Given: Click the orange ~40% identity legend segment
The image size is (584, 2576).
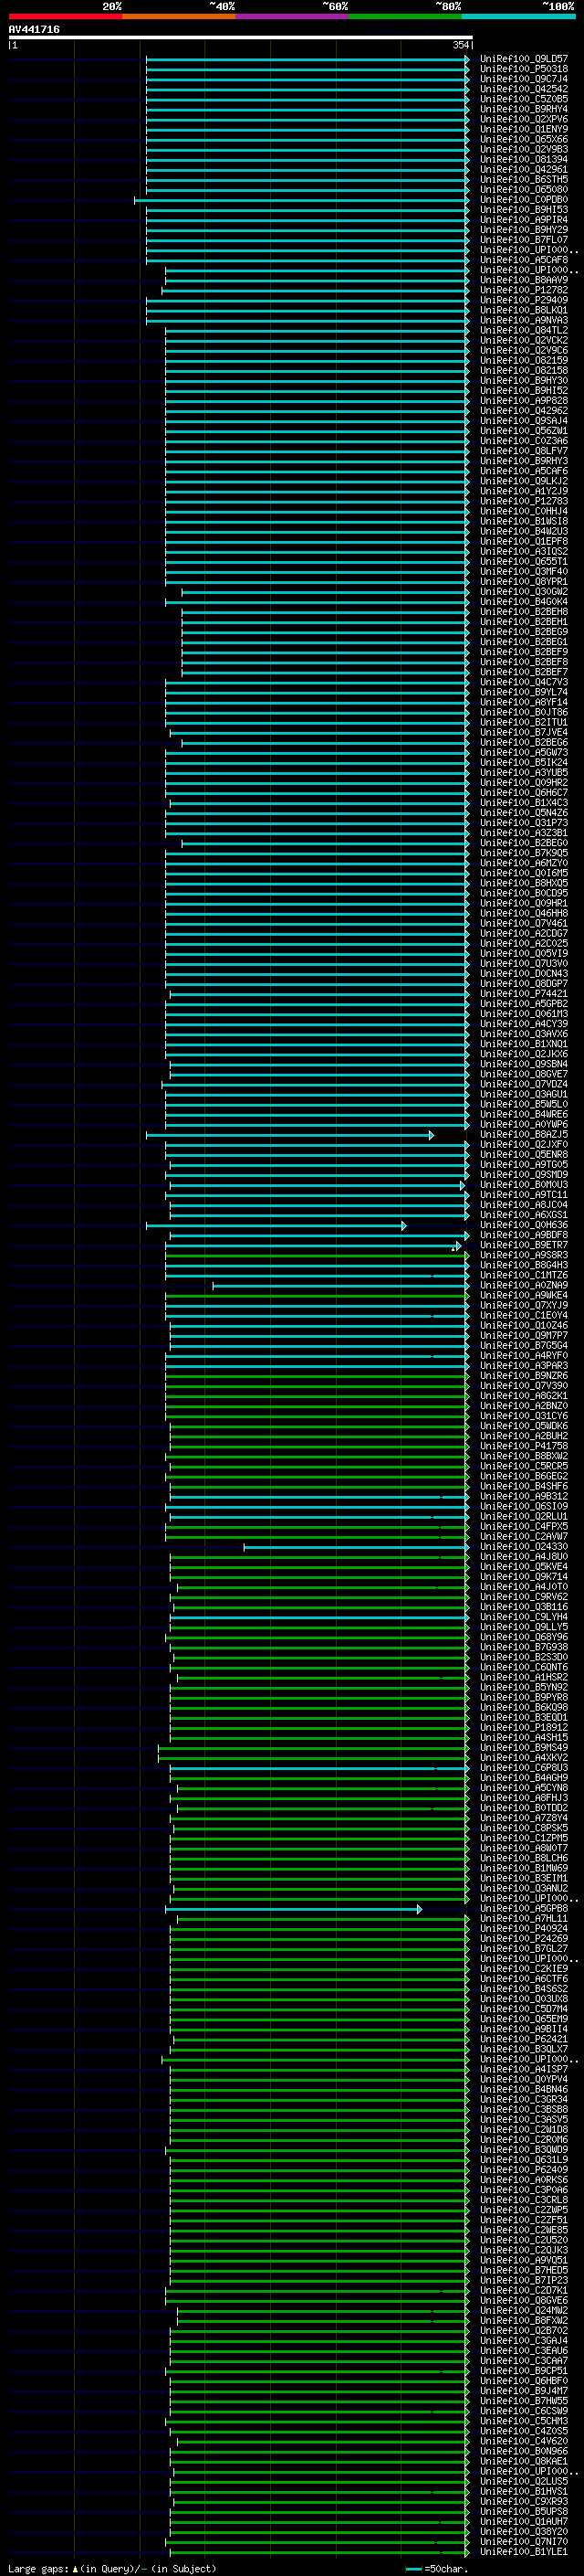Looking at the screenshot, I should tap(179, 16).
